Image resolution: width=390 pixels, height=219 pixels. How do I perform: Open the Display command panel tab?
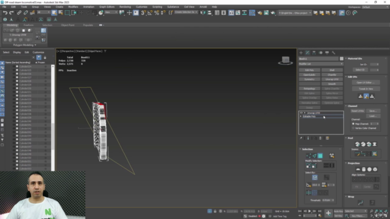tap(327, 53)
